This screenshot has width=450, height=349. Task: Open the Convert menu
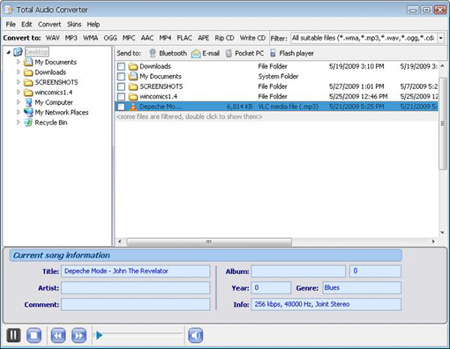pos(49,24)
